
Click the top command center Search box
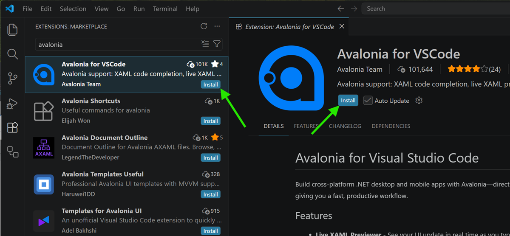coord(436,8)
